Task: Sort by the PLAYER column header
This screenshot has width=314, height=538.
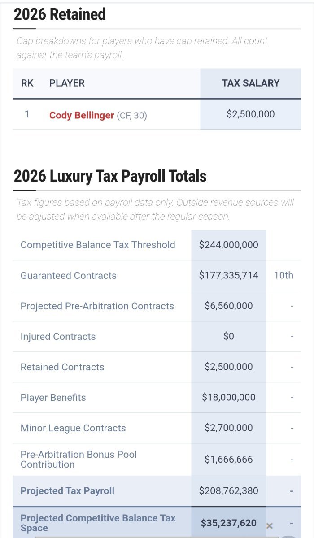Action: 67,83
